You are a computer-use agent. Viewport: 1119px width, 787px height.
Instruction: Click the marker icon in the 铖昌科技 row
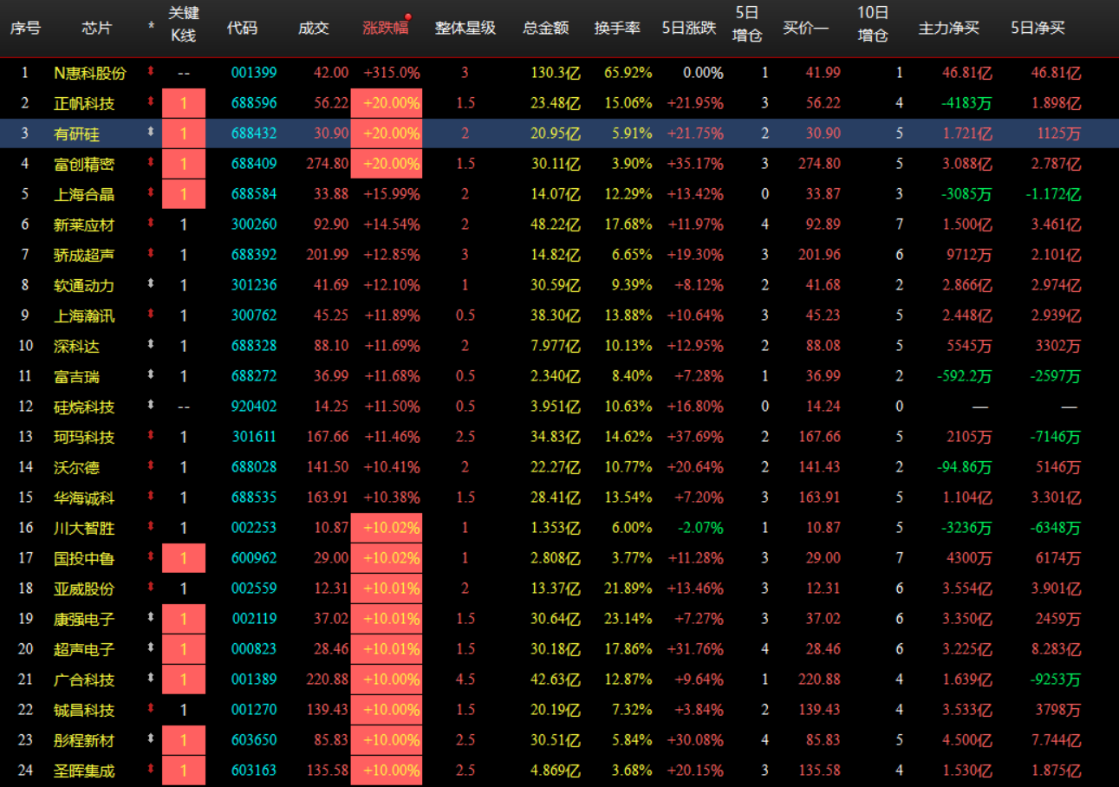pyautogui.click(x=151, y=709)
